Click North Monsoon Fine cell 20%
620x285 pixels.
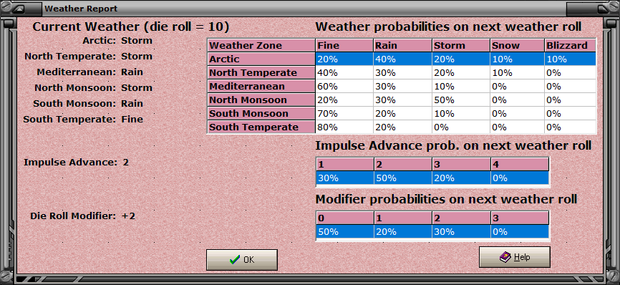[344, 100]
